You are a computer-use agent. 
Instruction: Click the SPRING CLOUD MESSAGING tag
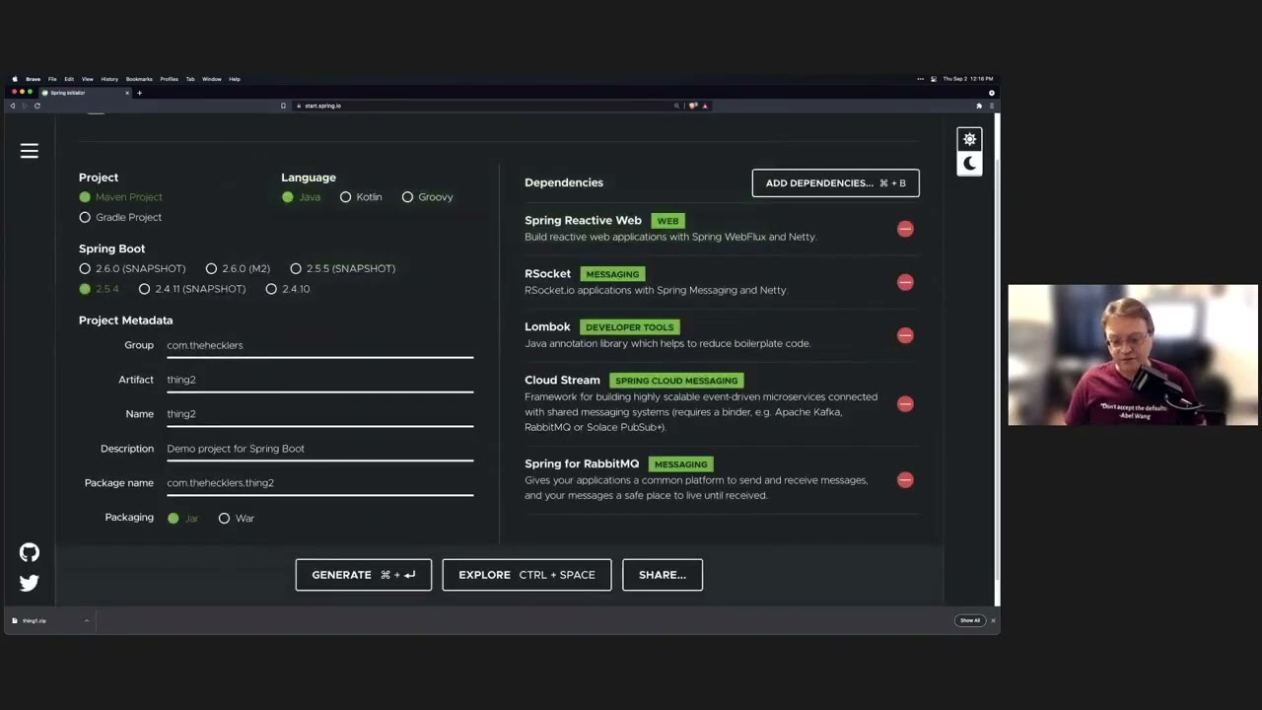[676, 381]
